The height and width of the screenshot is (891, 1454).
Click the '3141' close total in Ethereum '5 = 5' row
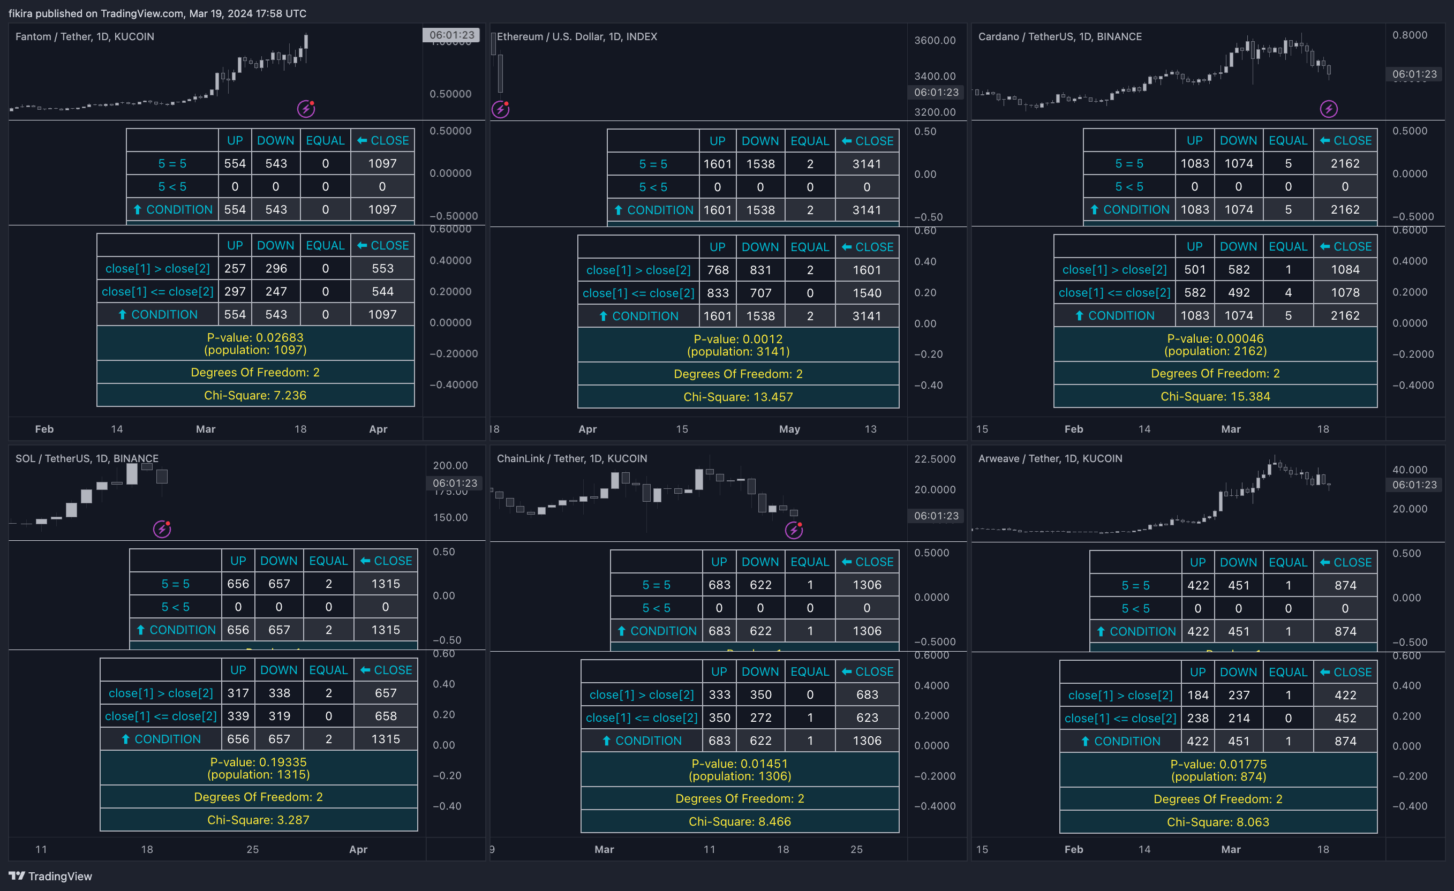tap(867, 164)
